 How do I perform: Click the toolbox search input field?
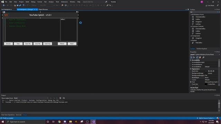click(x=204, y=12)
